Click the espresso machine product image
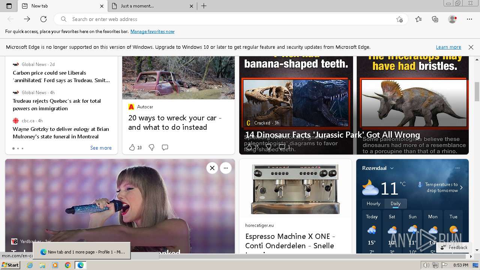 [x=295, y=189]
